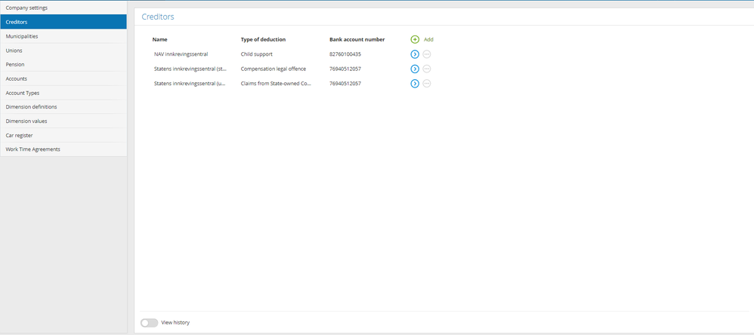Open more options for Claims from State-owned row
The height and width of the screenshot is (335, 754).
427,84
